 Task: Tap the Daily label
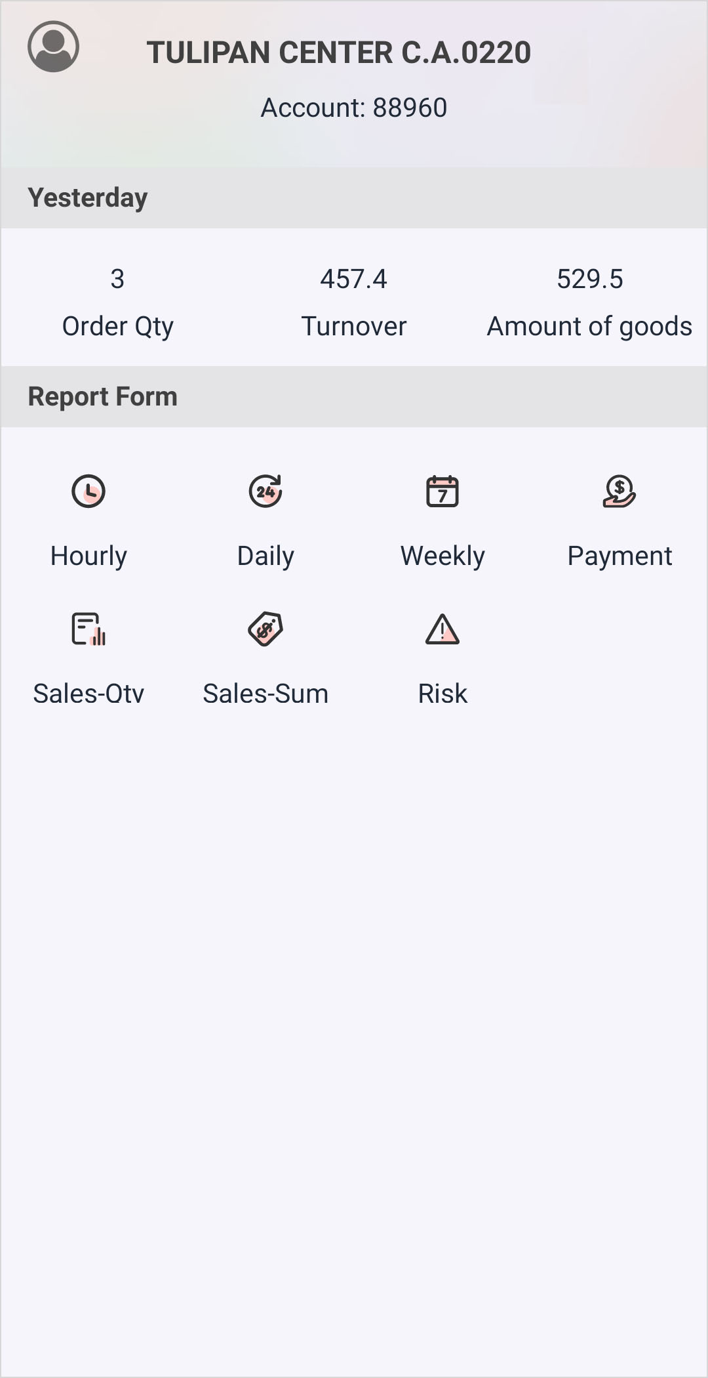[265, 556]
